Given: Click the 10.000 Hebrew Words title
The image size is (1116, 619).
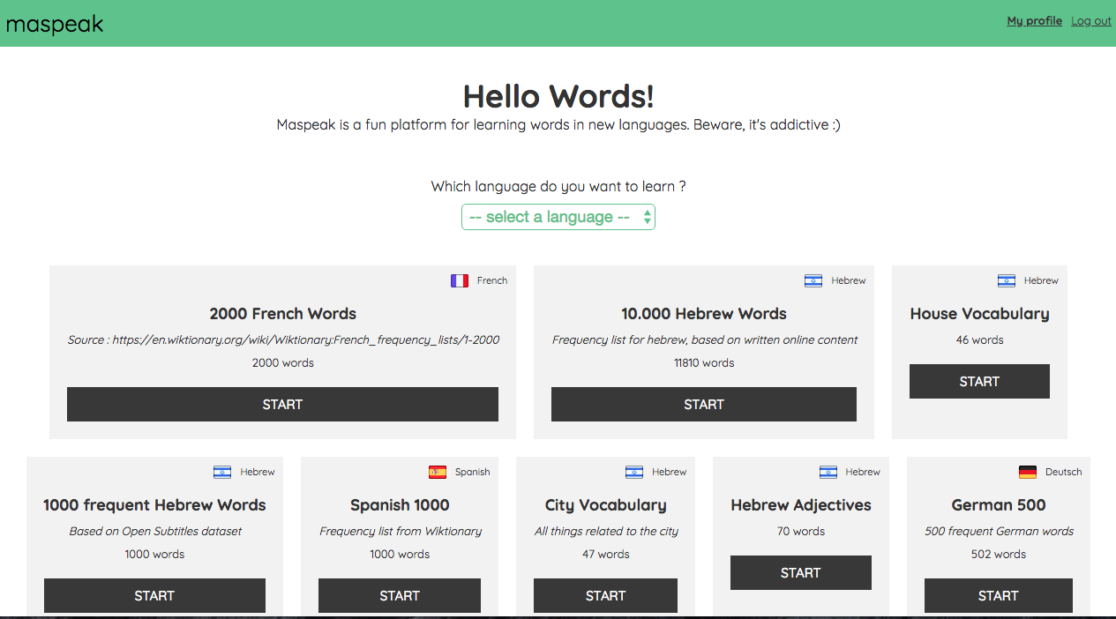Looking at the screenshot, I should click(x=704, y=314).
